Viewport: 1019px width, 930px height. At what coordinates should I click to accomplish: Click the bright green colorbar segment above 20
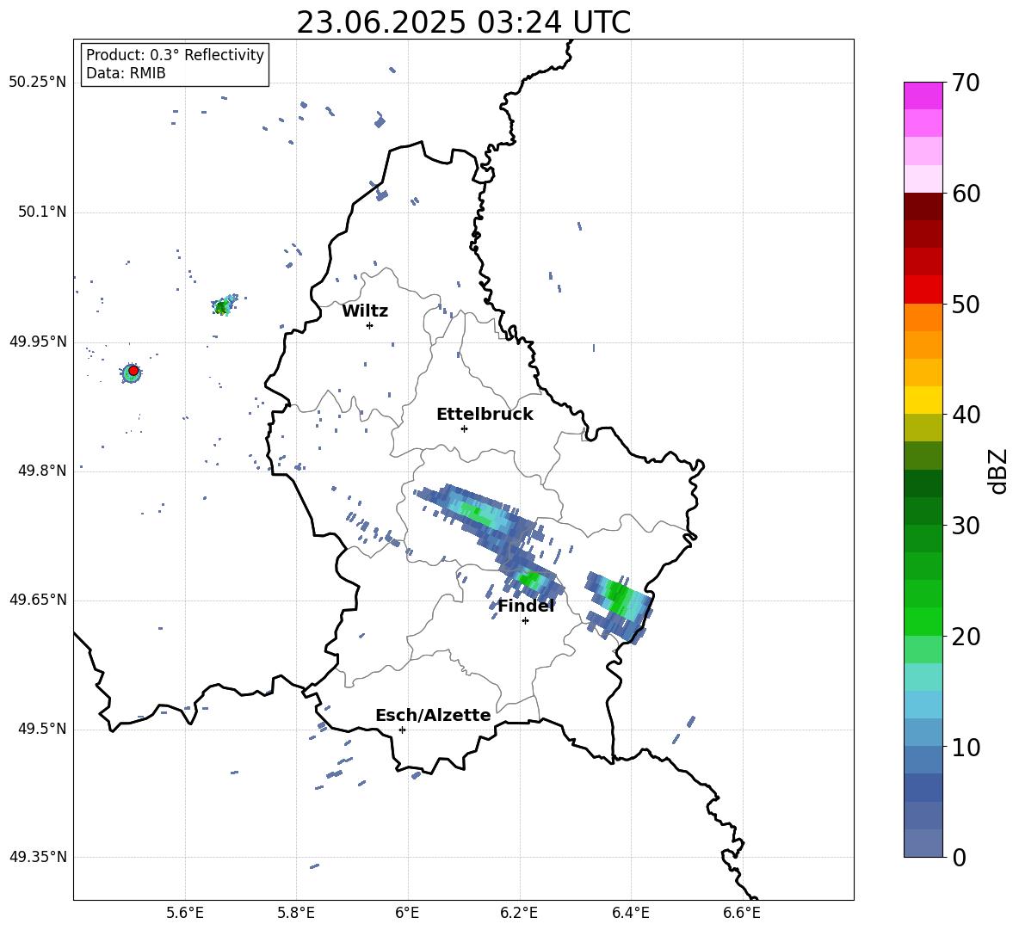point(923,621)
